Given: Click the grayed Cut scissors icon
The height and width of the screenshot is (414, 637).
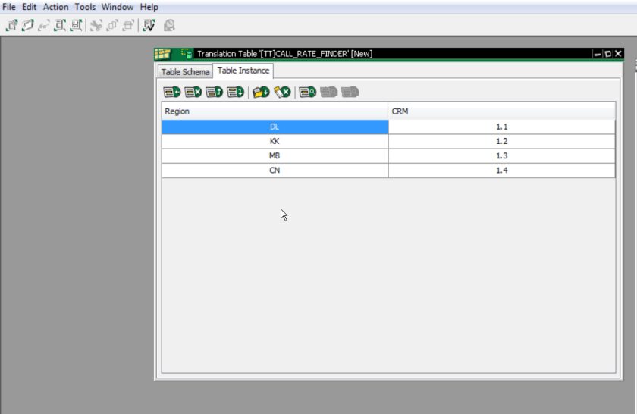Looking at the screenshot, I should (x=96, y=26).
